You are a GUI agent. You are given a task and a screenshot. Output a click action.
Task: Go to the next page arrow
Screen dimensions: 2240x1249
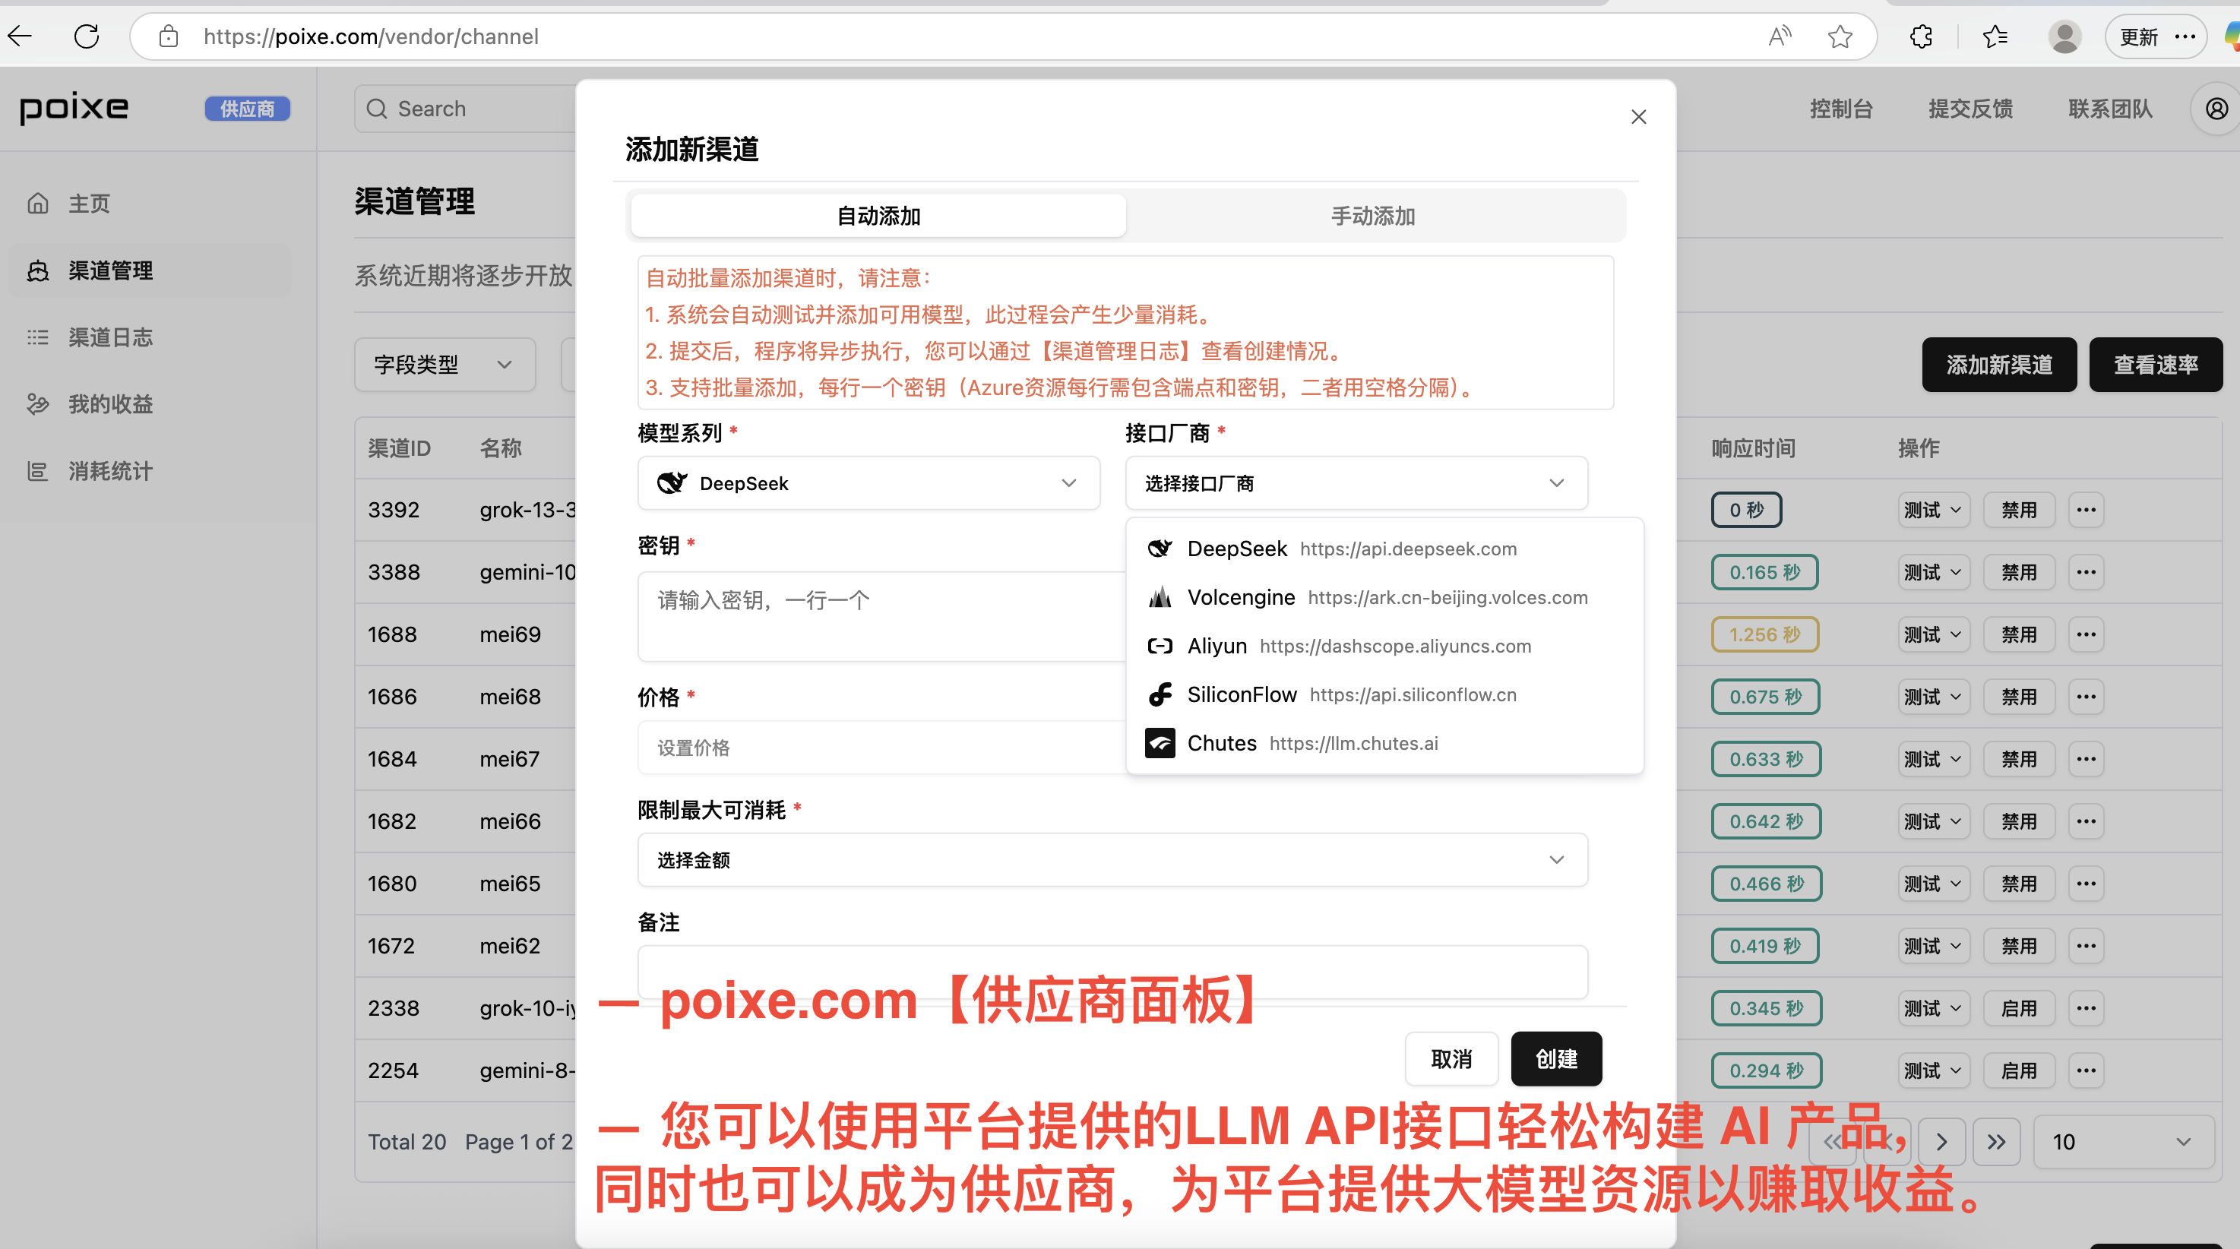click(x=1941, y=1141)
